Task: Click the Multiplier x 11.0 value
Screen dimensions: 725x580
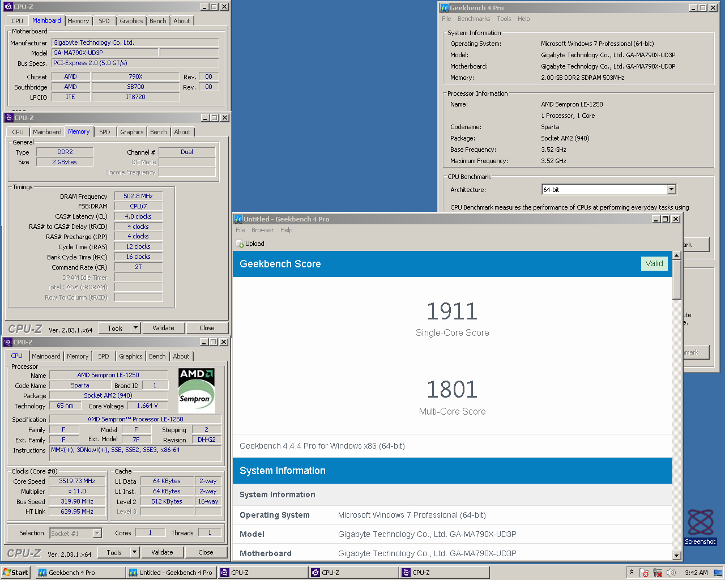Action: click(x=77, y=491)
